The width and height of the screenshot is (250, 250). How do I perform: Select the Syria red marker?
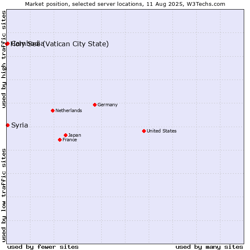(x=7, y=125)
